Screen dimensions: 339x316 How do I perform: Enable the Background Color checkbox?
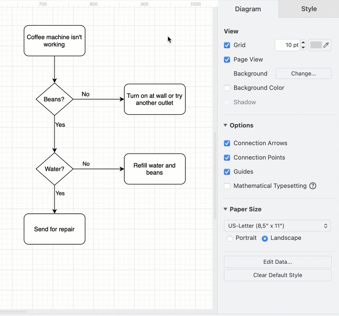227,88
